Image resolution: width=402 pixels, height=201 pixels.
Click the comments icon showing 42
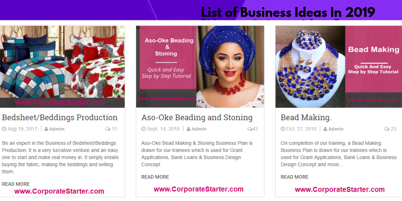point(249,129)
